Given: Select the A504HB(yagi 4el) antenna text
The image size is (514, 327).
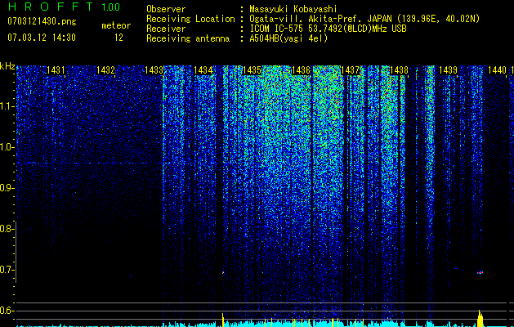Looking at the screenshot, I should pyautogui.click(x=288, y=38).
